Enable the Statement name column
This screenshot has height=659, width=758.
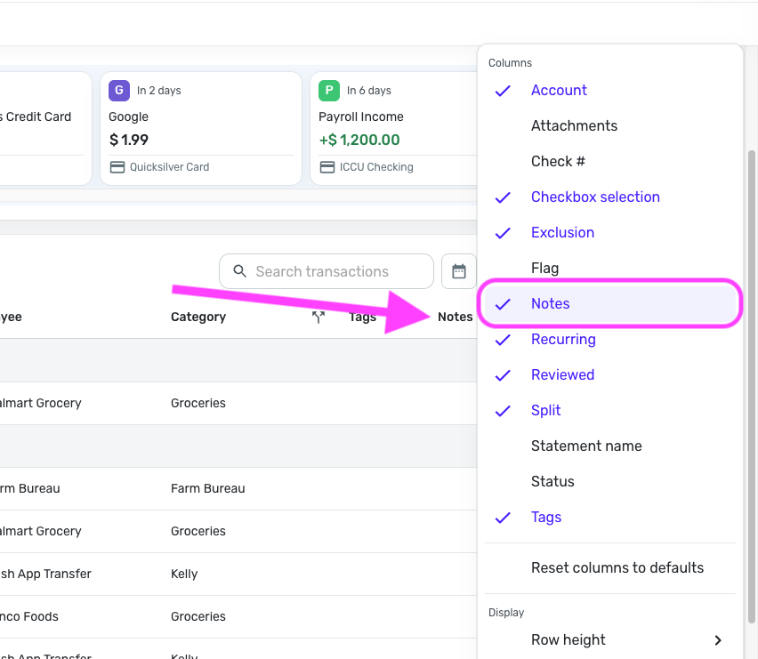click(610, 446)
